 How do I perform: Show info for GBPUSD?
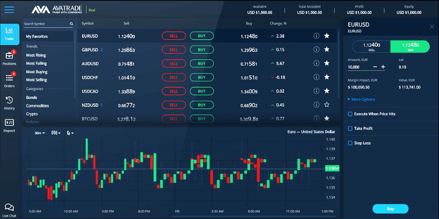pos(316,49)
